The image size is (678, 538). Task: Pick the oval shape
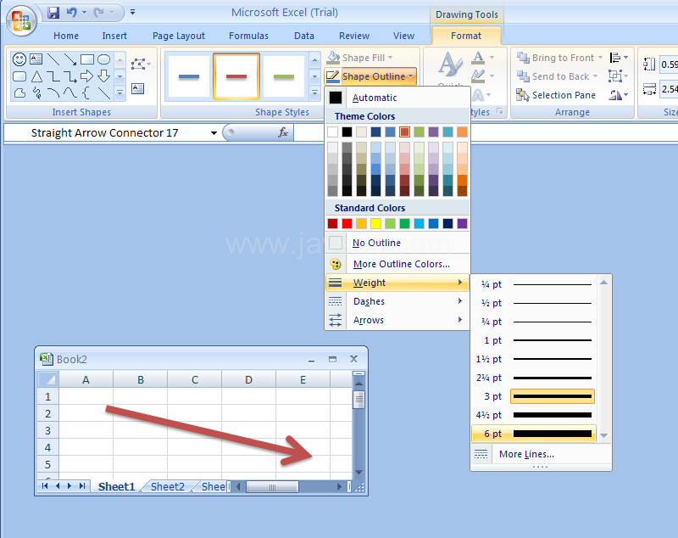tap(103, 59)
